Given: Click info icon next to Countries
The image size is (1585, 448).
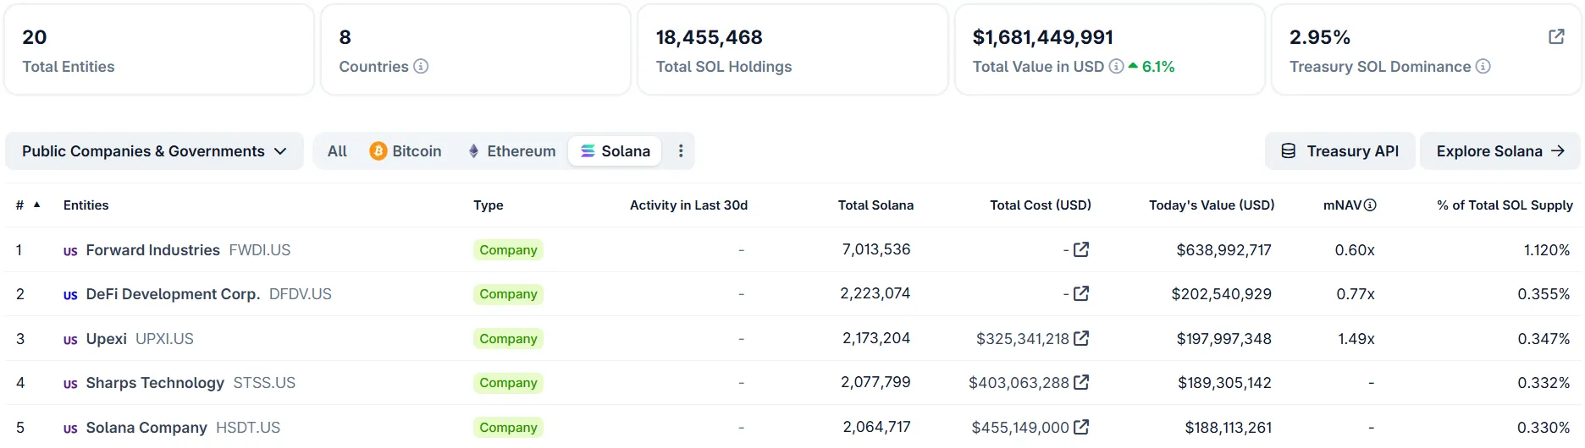Looking at the screenshot, I should point(421,66).
